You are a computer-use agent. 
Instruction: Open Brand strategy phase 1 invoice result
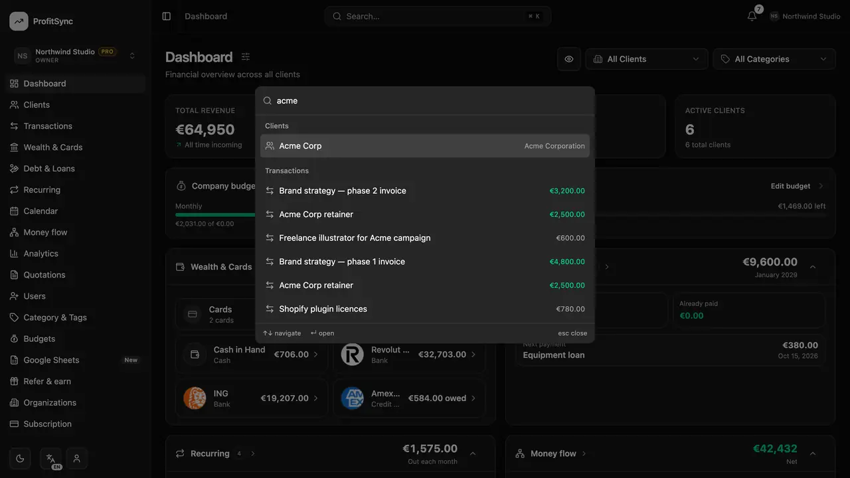coord(425,262)
